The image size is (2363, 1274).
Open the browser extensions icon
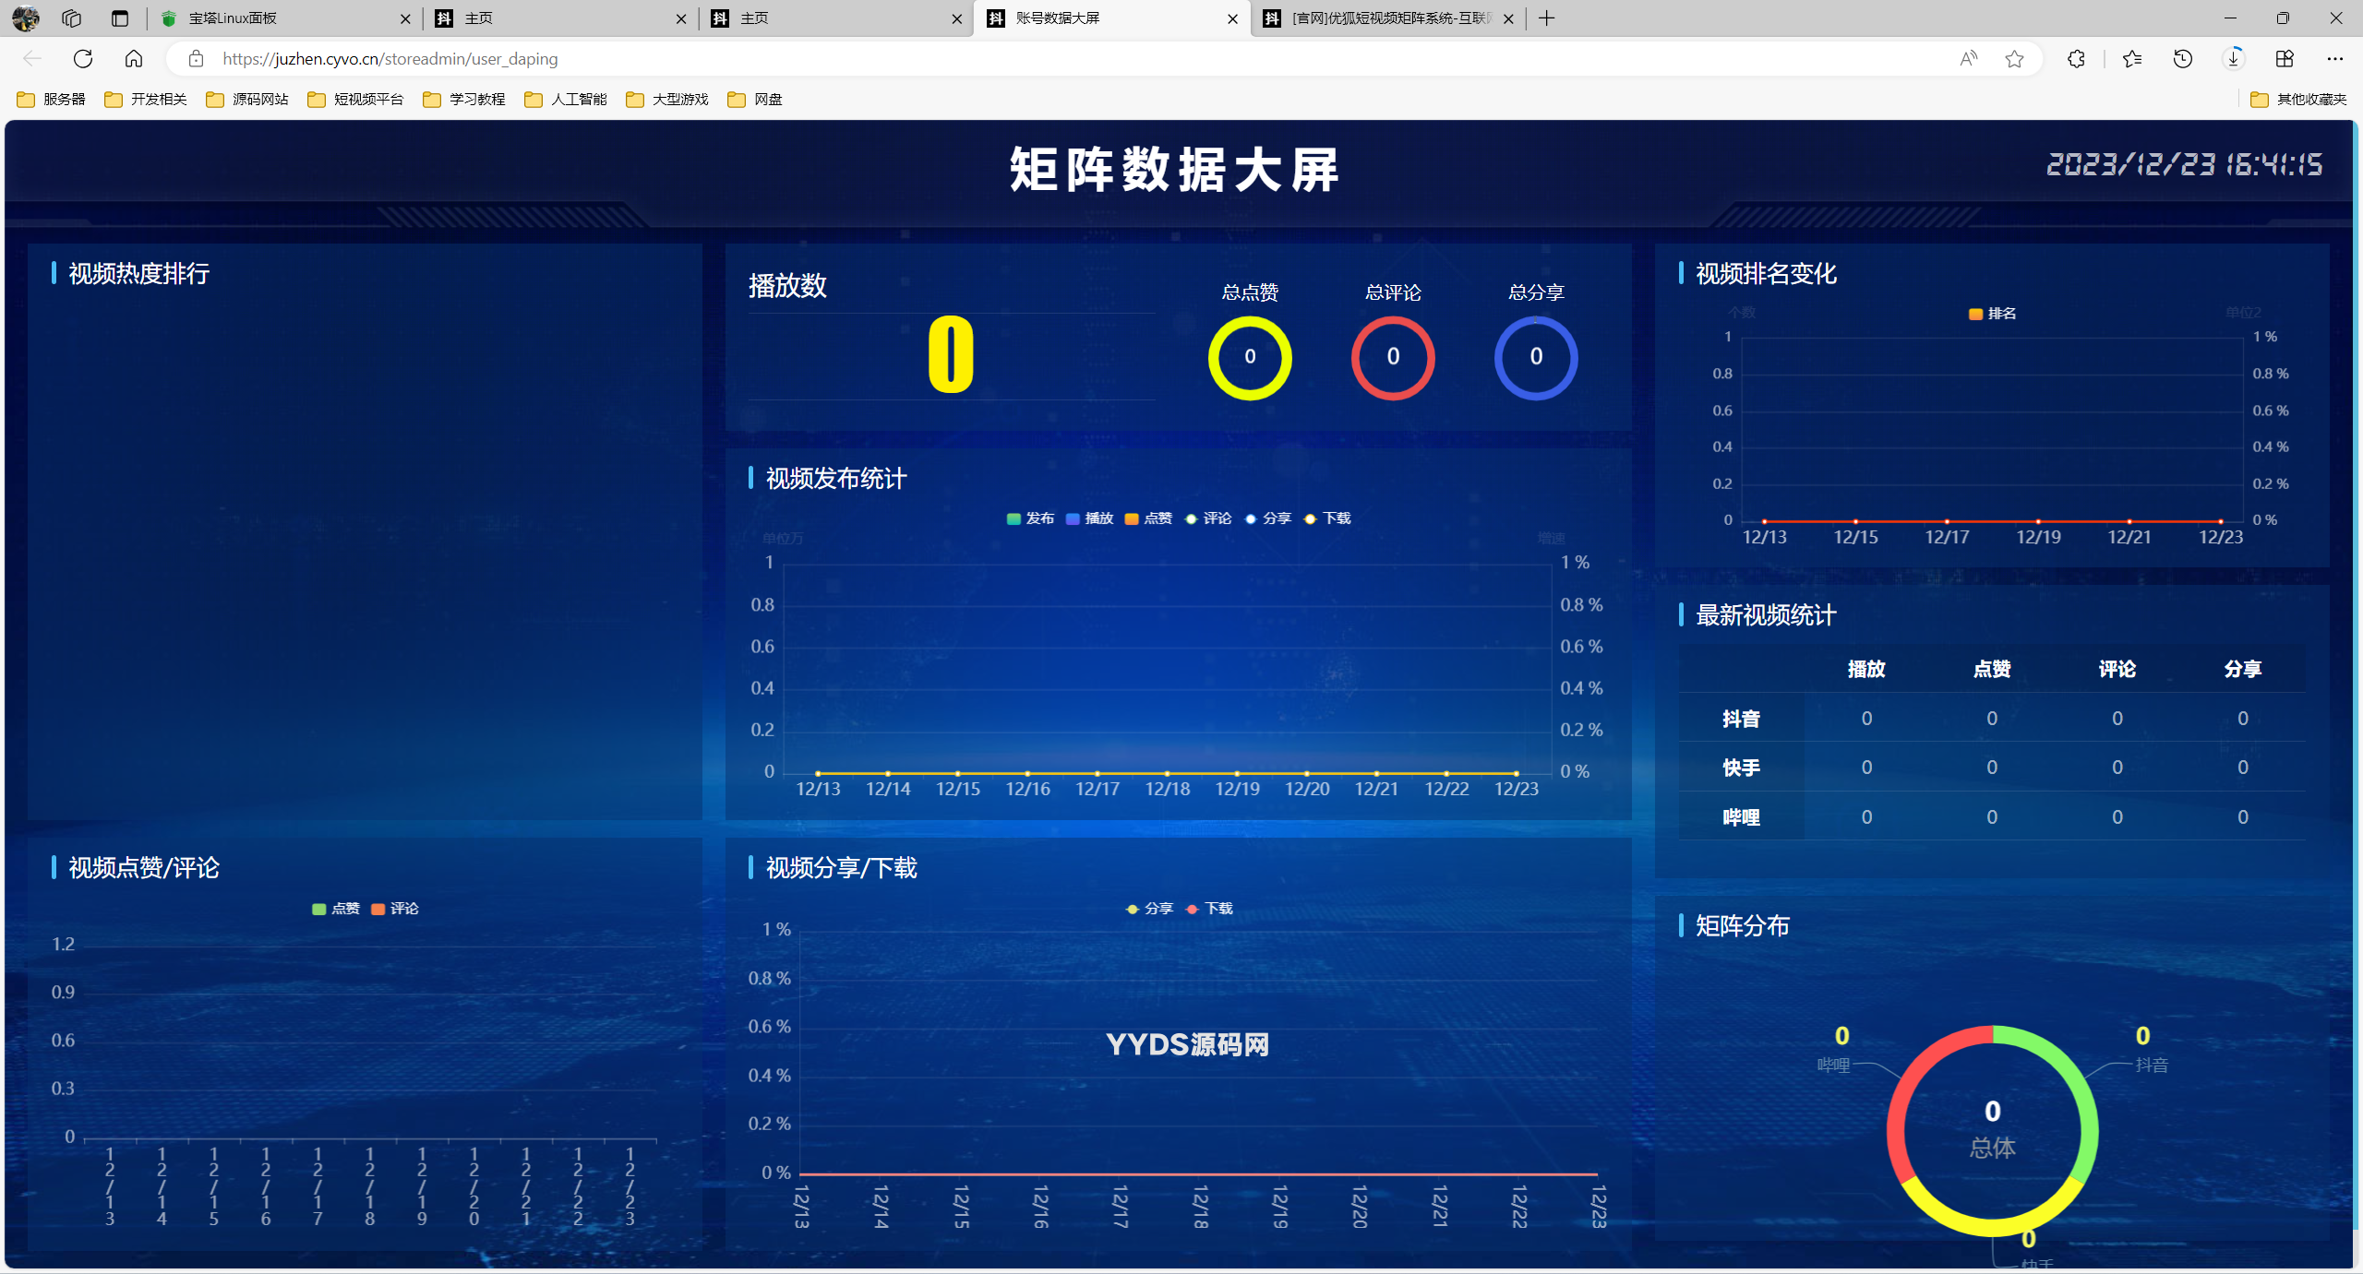coord(2076,59)
